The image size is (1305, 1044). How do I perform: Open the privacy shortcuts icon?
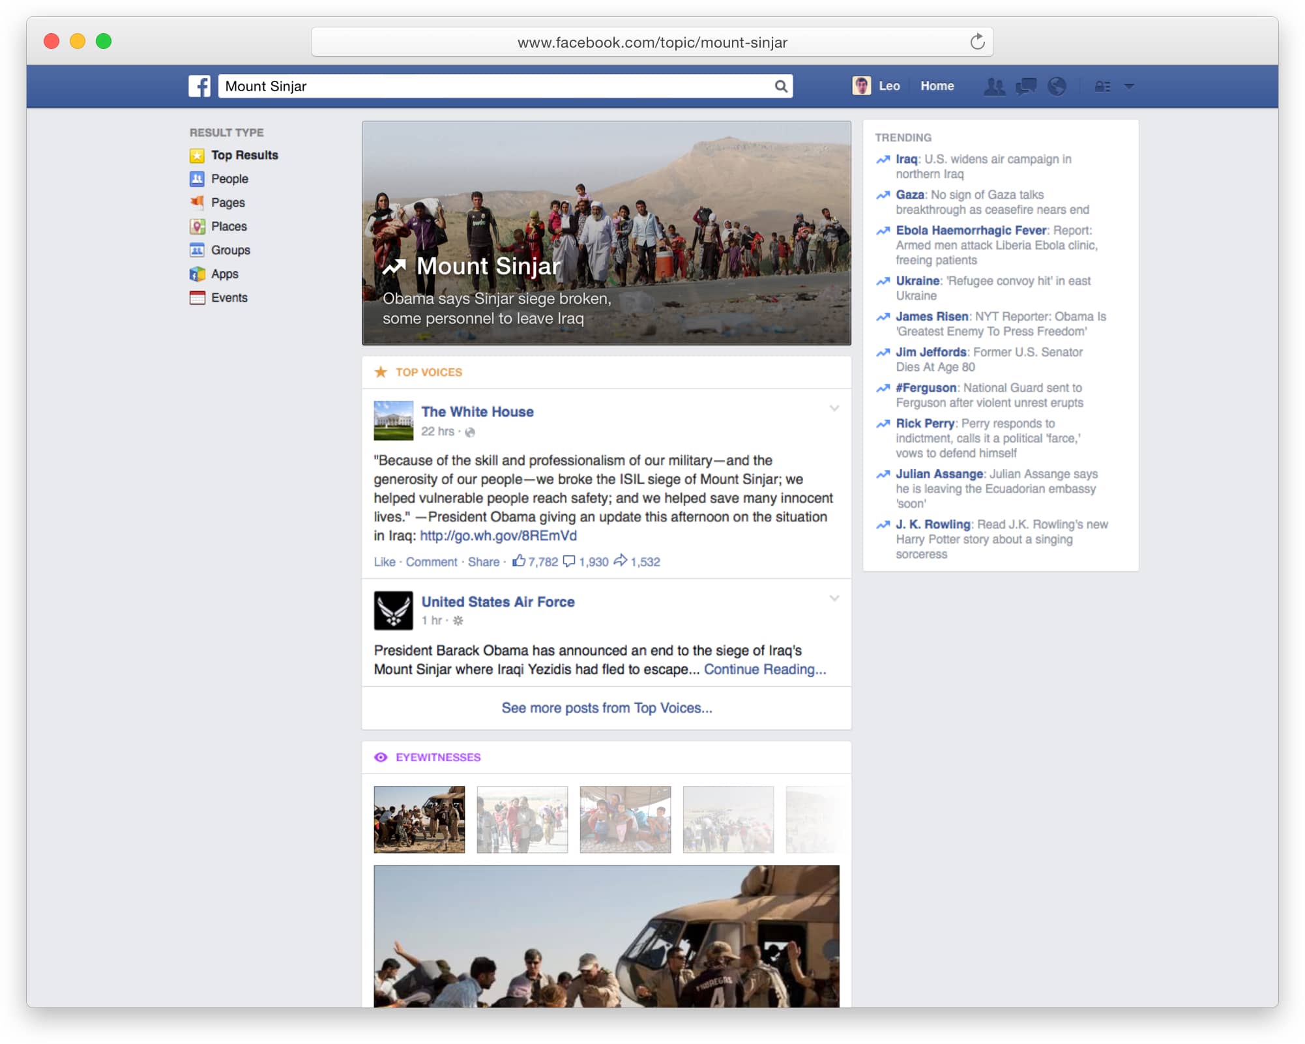point(1102,86)
